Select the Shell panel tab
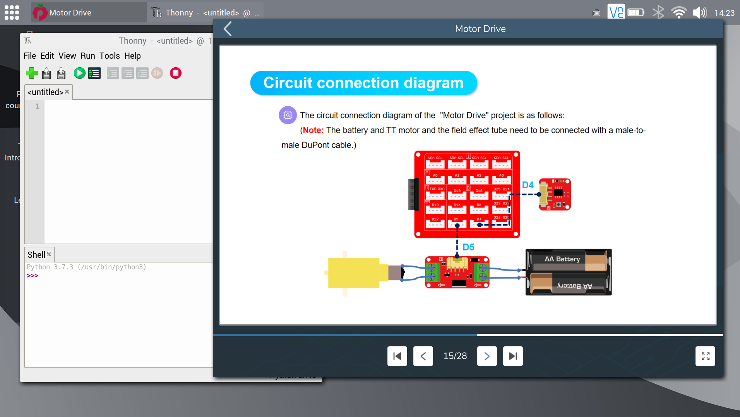This screenshot has width=740, height=417. coord(36,255)
